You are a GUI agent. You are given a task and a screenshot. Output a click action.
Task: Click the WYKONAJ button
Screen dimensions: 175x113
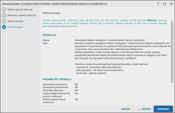[x=163, y=109]
